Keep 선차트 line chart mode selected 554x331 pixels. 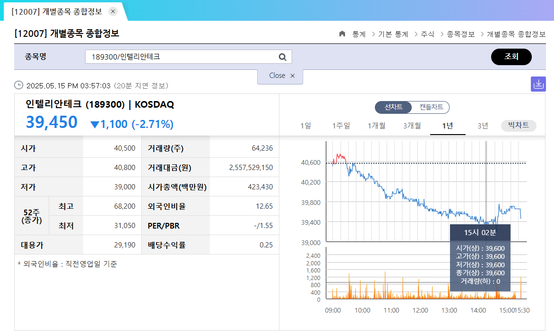394,107
